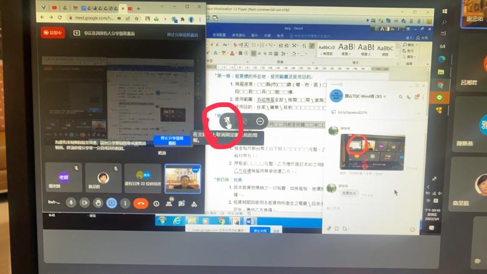Click the blue stop presenting button

172,141
